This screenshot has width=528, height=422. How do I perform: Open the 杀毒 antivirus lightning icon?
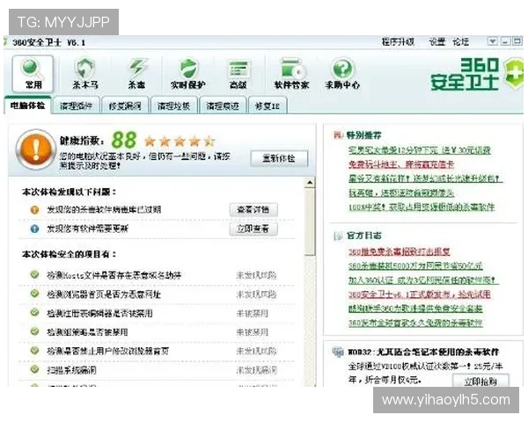(137, 74)
